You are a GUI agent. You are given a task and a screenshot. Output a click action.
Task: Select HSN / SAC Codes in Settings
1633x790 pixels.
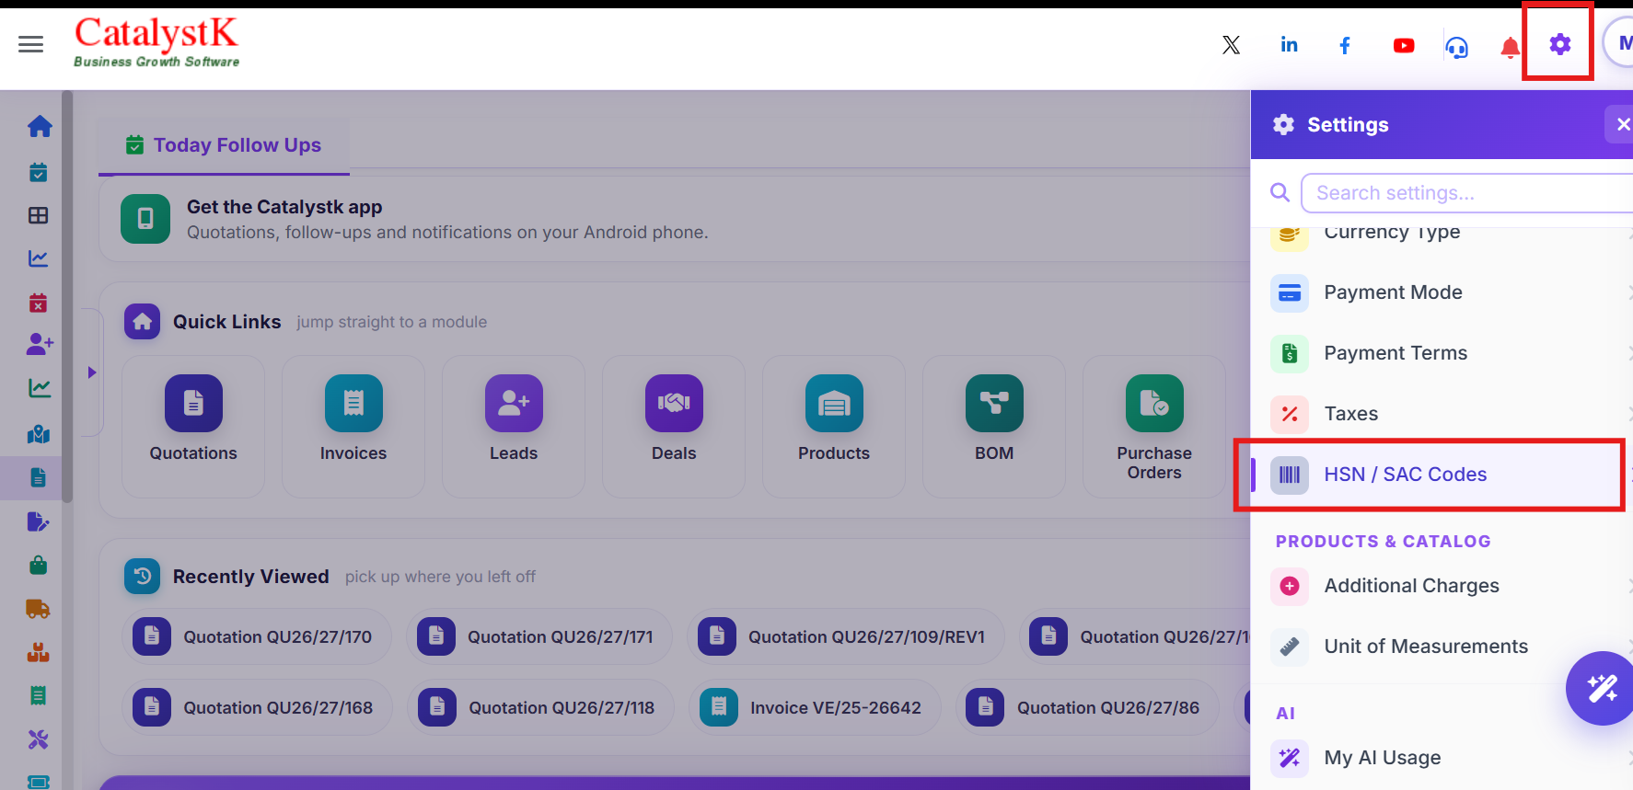pyautogui.click(x=1443, y=475)
